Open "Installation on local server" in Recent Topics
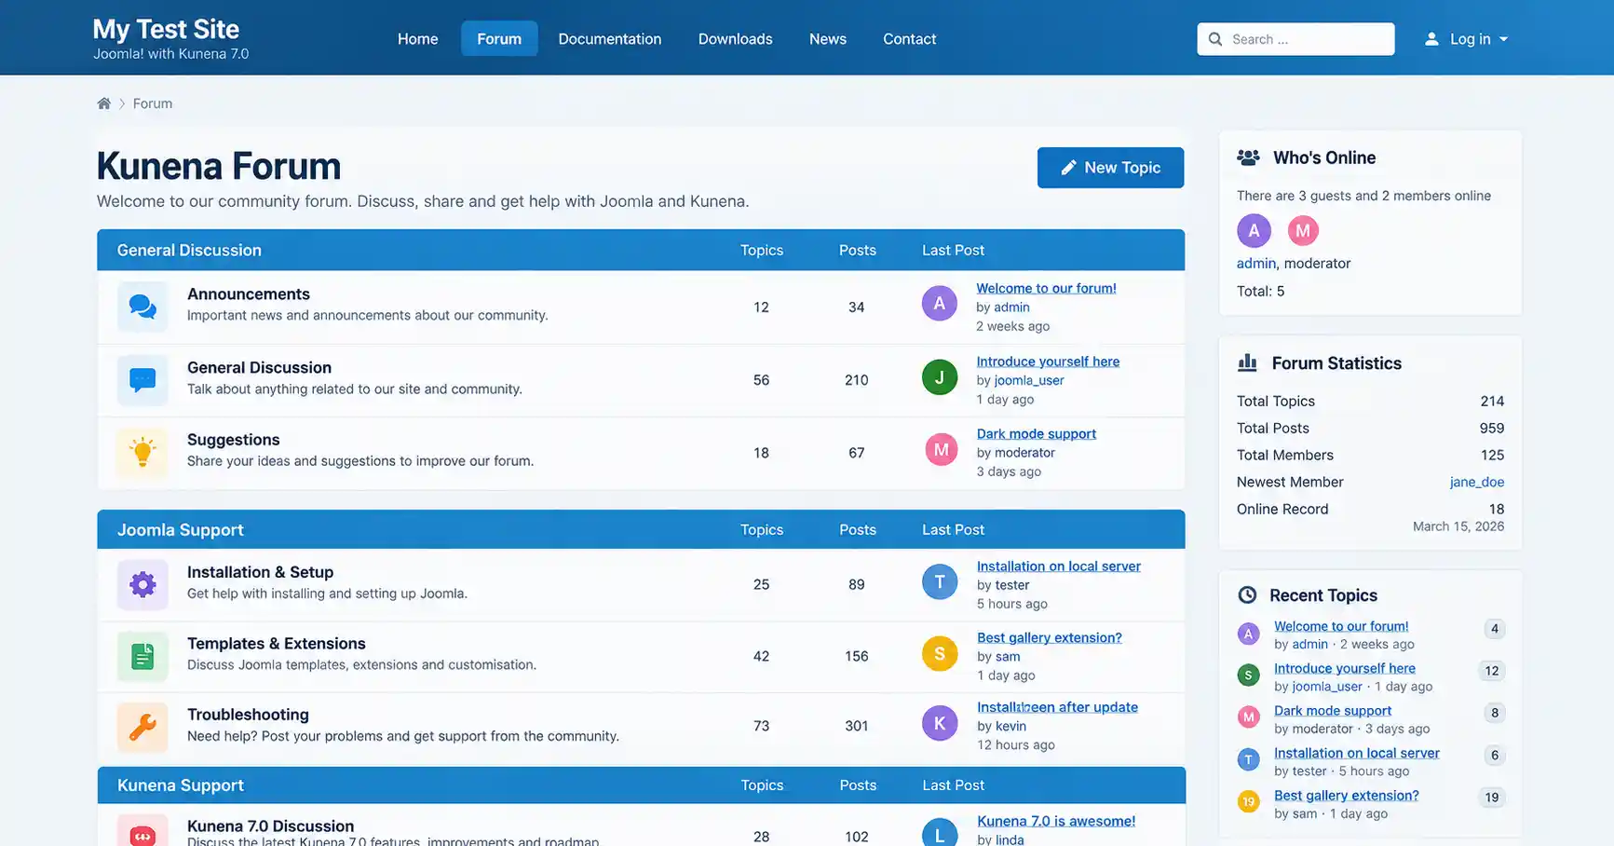1614x846 pixels. click(1357, 753)
